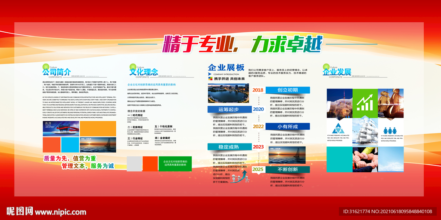Select the white growth chart icon tile
Viewport: 441px width, 220px height.
pos(365,103)
